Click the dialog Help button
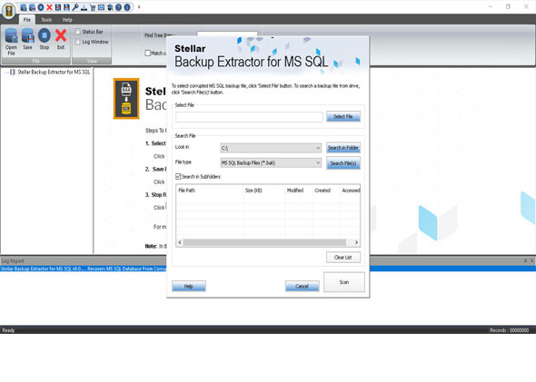This screenshot has width=536, height=382. (189, 286)
